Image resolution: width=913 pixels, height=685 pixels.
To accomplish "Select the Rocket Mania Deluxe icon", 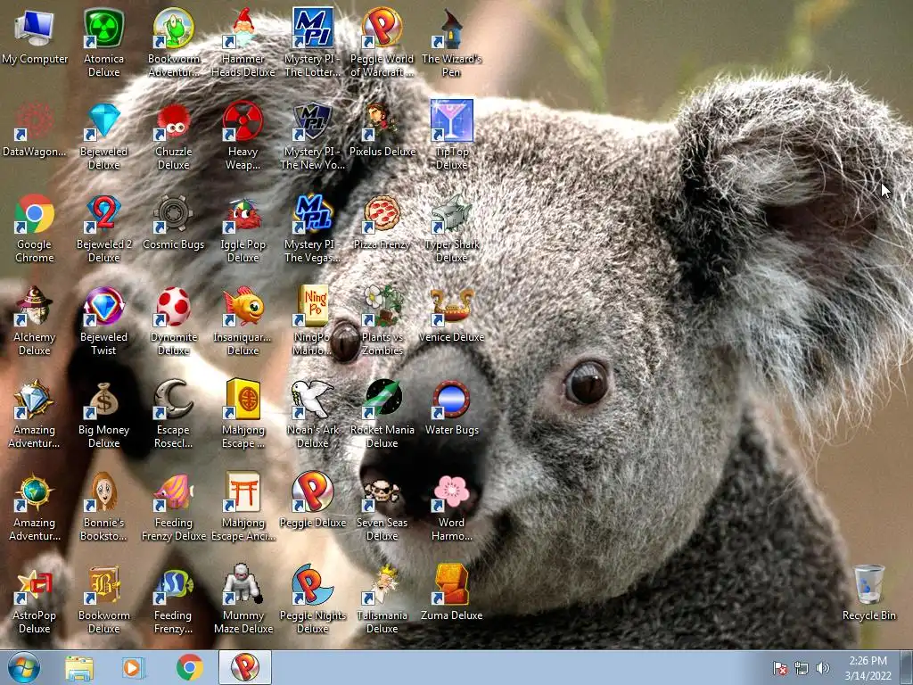I will click(x=382, y=400).
